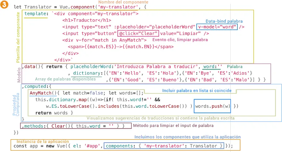Click the 'Good' / 'Bueno' dictionary entry

(x=146, y=80)
